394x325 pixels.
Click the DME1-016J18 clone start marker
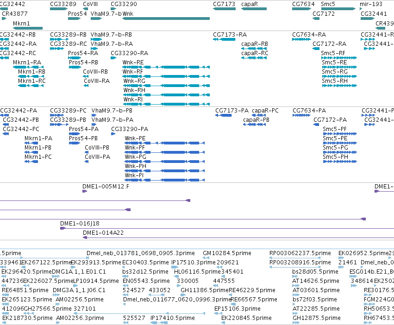pos(63,228)
